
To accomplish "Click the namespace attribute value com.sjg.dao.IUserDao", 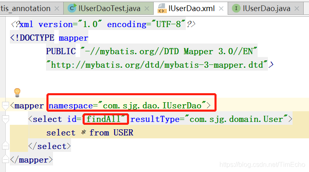I will pyautogui.click(x=152, y=106).
